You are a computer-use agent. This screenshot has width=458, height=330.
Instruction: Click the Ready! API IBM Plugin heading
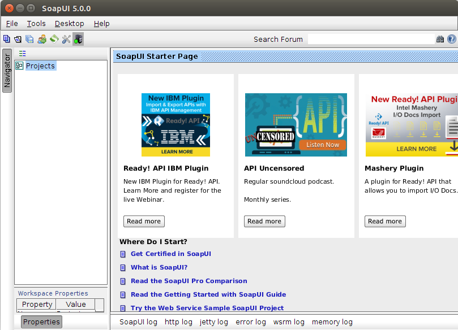click(166, 168)
